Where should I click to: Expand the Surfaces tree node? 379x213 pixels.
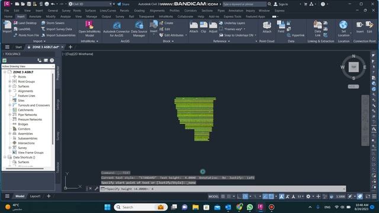(10, 86)
